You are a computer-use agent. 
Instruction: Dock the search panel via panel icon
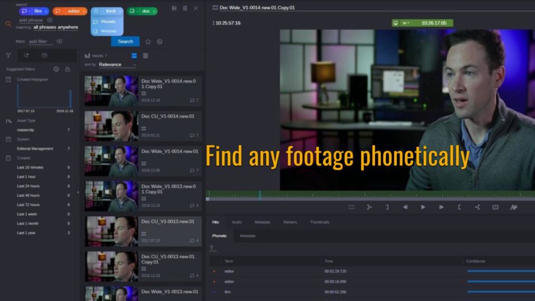pyautogui.click(x=175, y=8)
